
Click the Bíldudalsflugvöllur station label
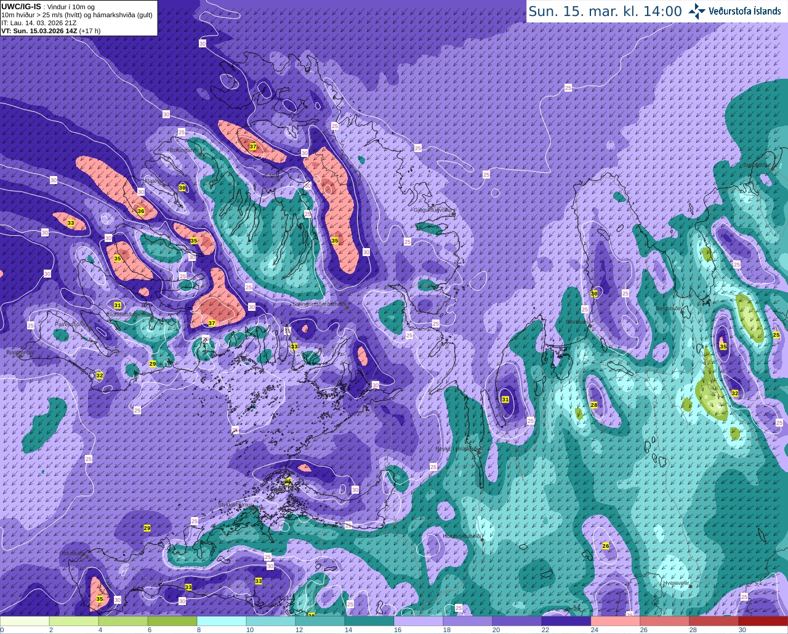coord(128,314)
